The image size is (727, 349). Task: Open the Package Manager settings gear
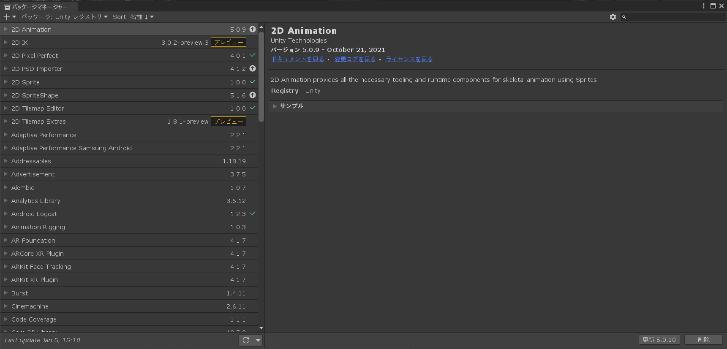point(613,17)
